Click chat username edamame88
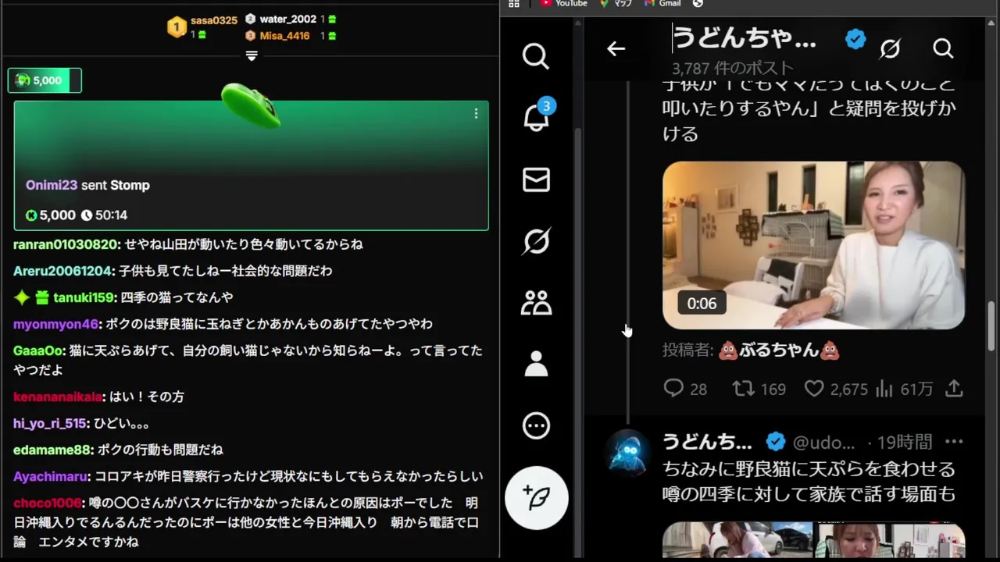This screenshot has width=1000, height=562. point(52,450)
